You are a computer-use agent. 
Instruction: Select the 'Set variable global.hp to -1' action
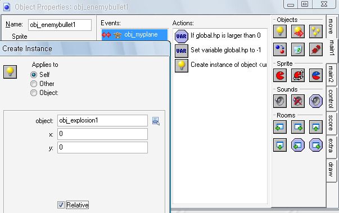(x=220, y=51)
